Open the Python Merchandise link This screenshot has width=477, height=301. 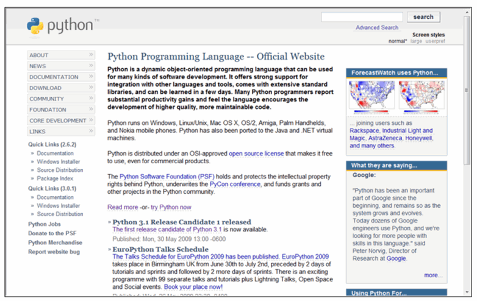[55, 243]
